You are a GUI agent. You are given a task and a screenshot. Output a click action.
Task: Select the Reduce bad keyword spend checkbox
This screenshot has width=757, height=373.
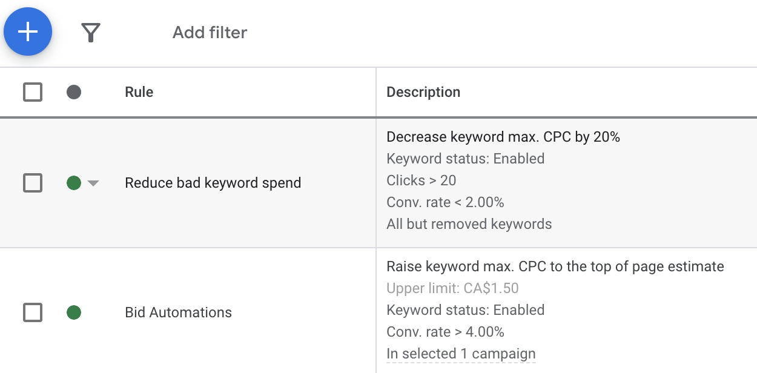pyautogui.click(x=33, y=183)
